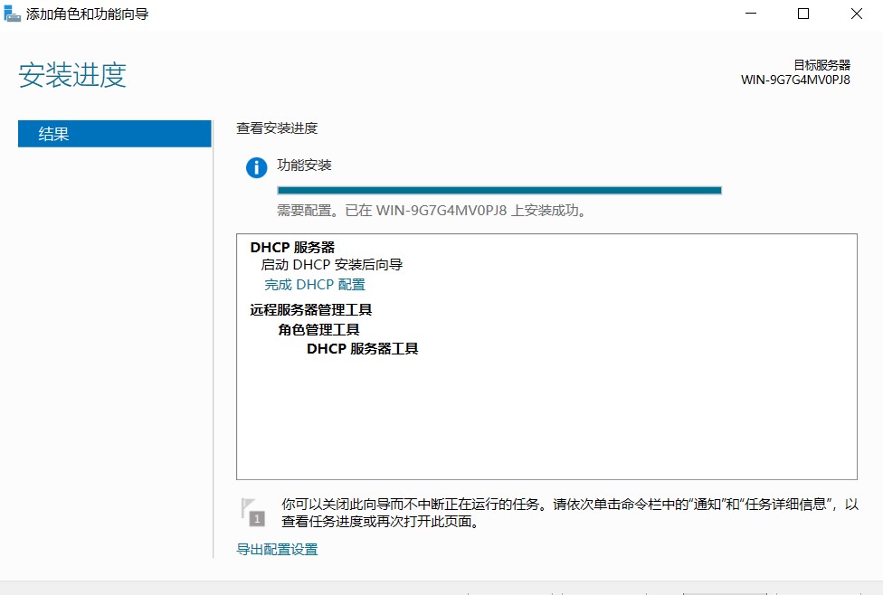The width and height of the screenshot is (883, 595).
Task: Click the server name under 目标服务器
Action: tap(796, 80)
